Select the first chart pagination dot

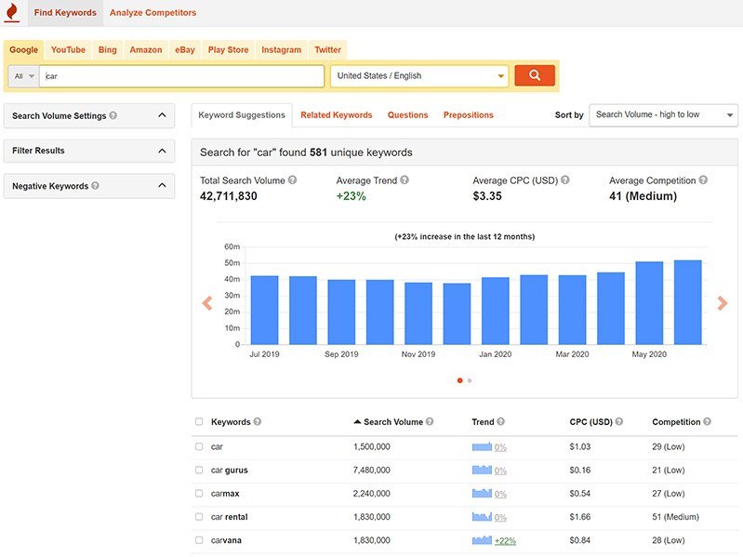(x=459, y=380)
